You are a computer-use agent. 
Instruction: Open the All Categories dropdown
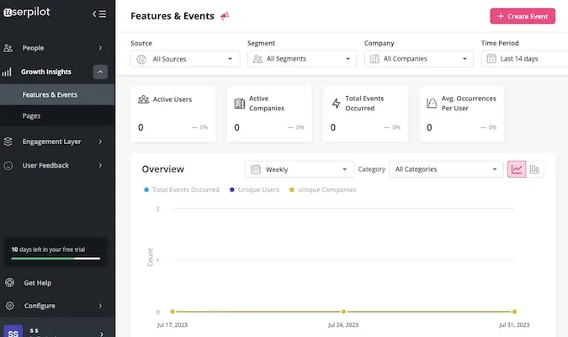click(446, 169)
